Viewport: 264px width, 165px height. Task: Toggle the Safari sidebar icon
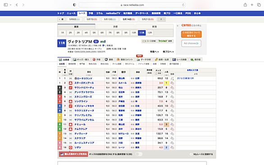coord(6,5)
